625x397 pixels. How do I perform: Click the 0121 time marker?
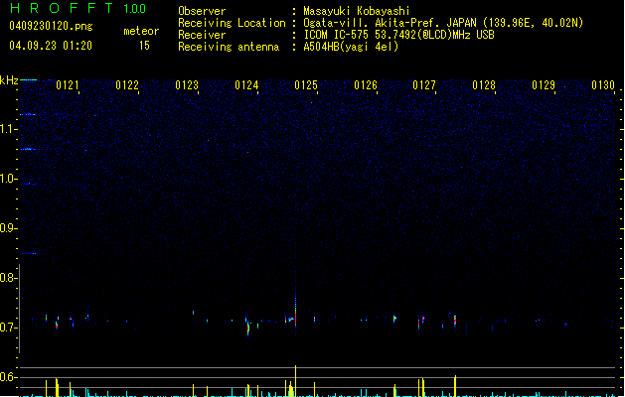[x=68, y=85]
